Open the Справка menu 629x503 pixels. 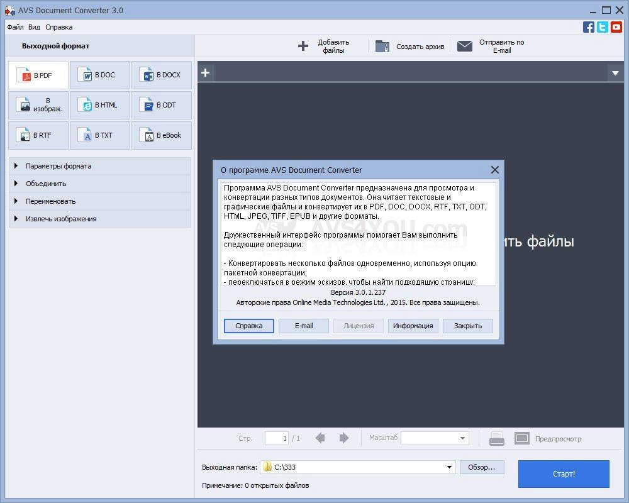(59, 27)
